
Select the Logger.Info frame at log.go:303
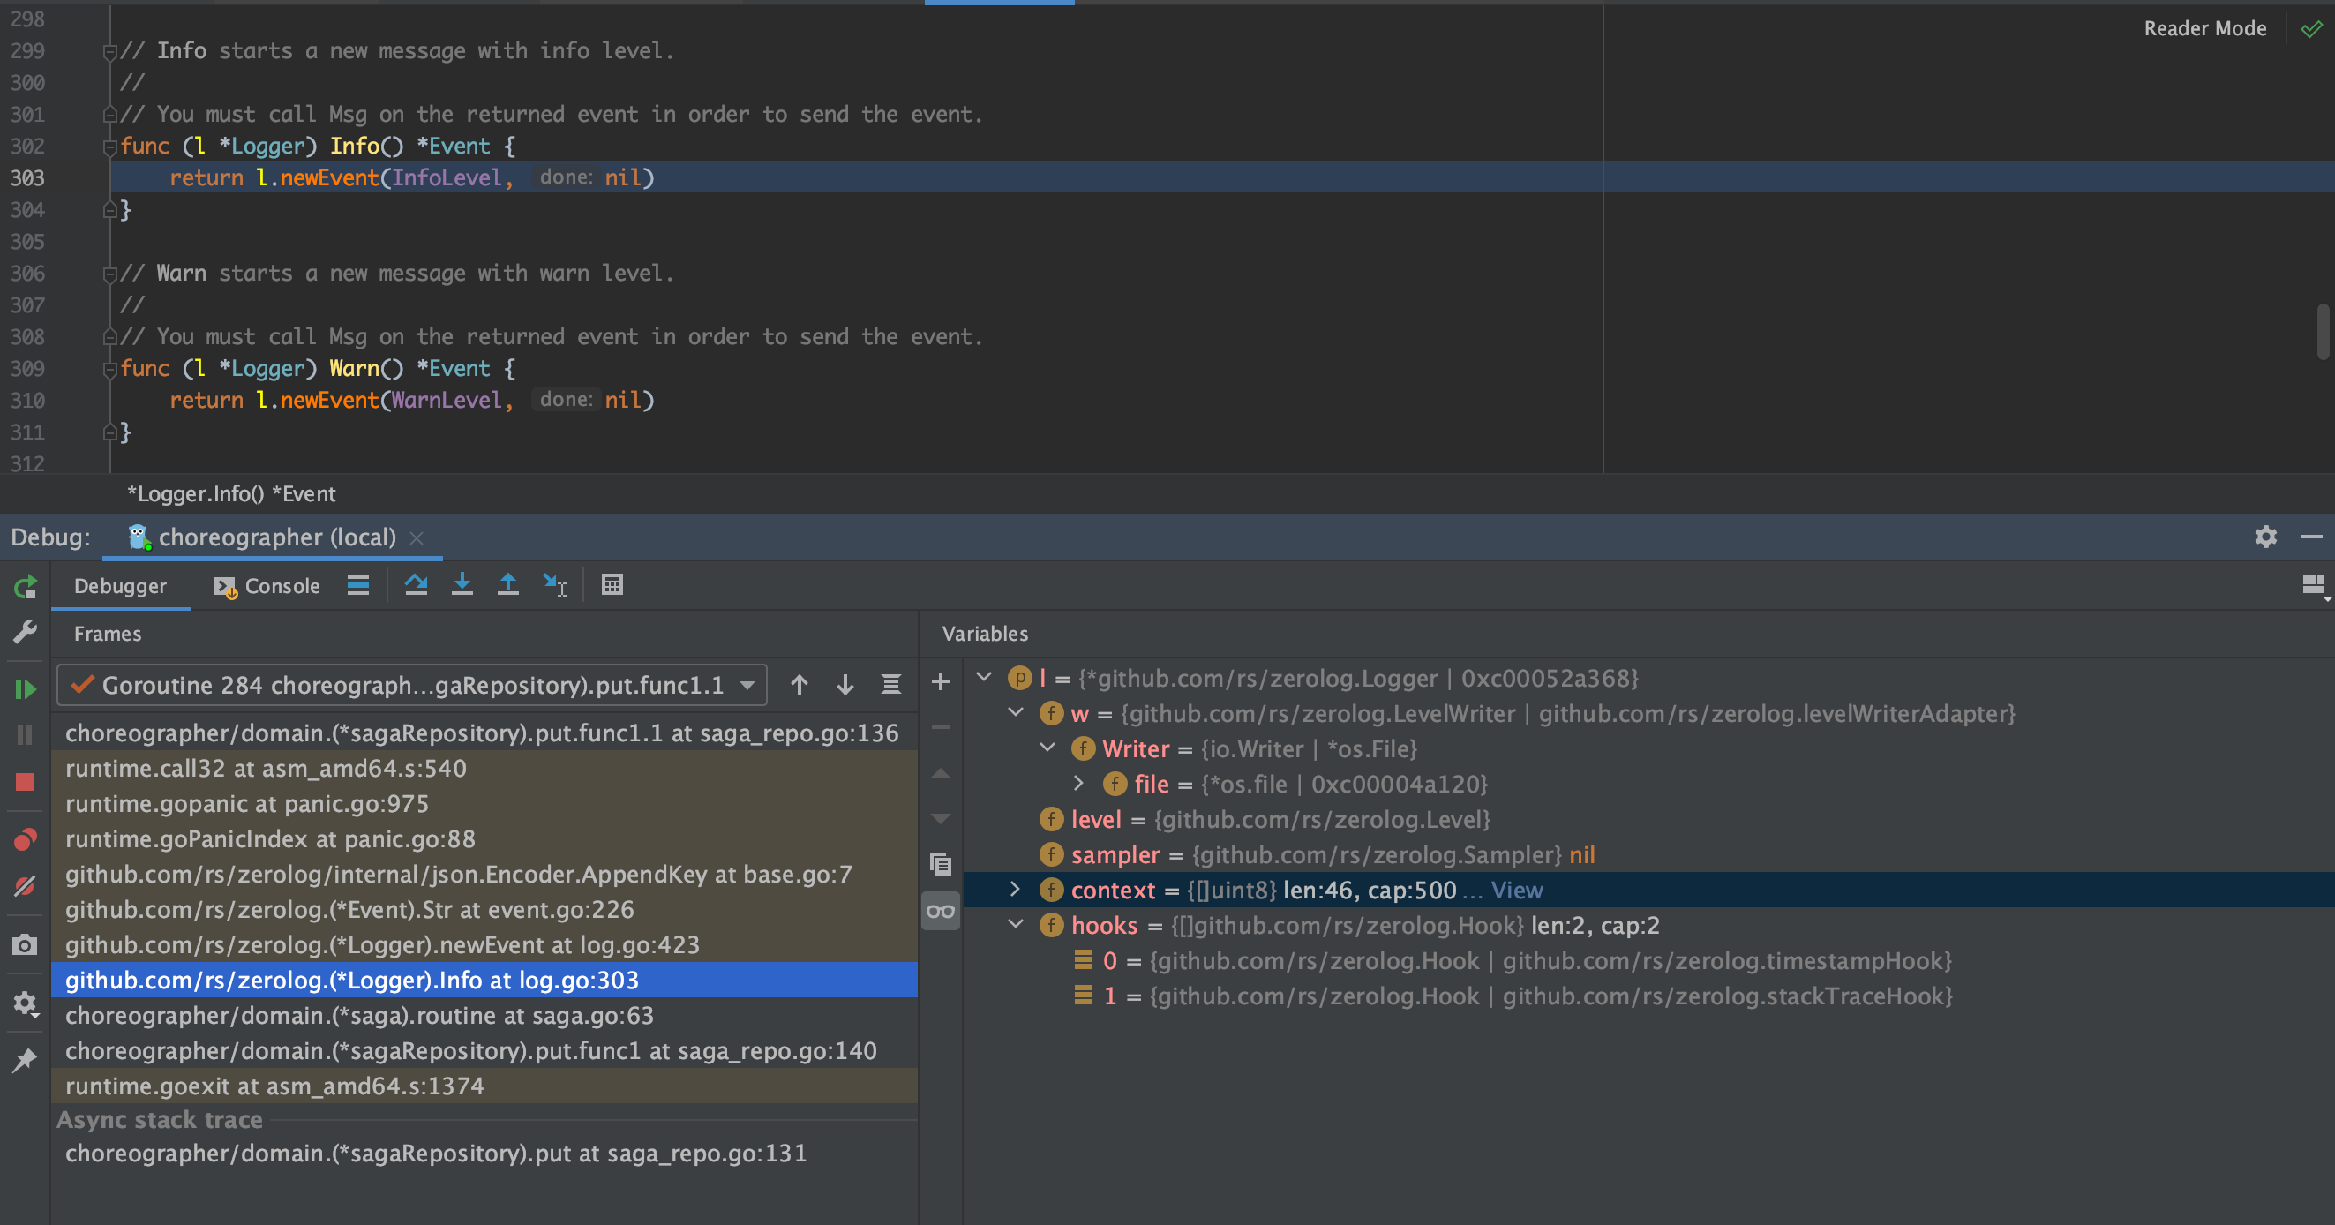point(354,980)
